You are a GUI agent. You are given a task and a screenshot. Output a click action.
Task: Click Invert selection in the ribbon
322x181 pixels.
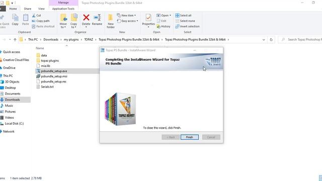click(187, 27)
